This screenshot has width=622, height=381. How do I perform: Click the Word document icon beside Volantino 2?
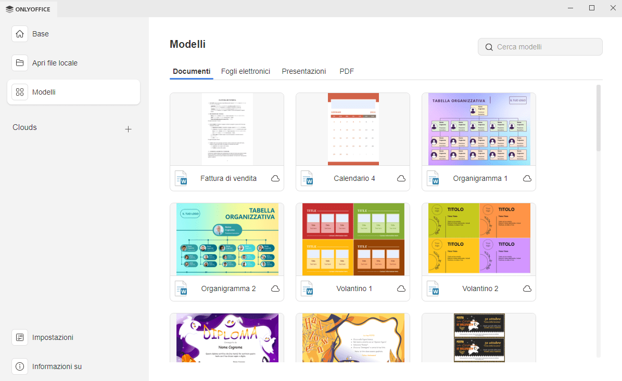tap(433, 288)
